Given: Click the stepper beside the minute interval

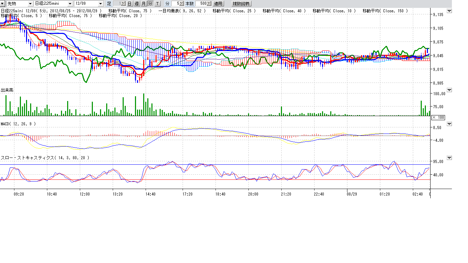Looking at the screenshot, I should pyautogui.click(x=182, y=3).
